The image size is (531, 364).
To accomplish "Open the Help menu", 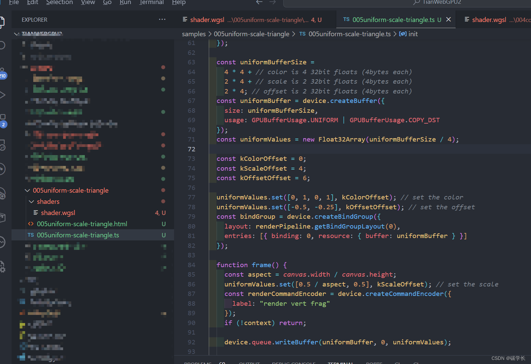I will tap(179, 2).
